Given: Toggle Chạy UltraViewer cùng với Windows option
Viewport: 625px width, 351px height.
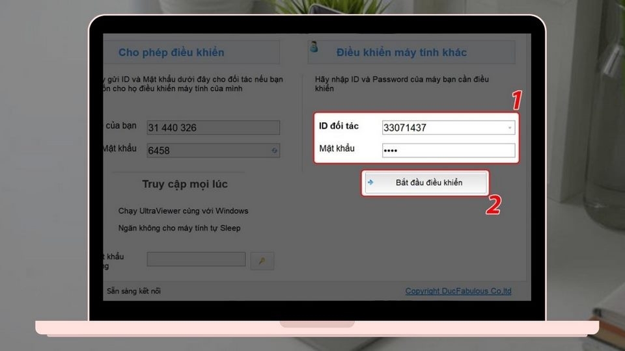Looking at the screenshot, I should click(183, 211).
